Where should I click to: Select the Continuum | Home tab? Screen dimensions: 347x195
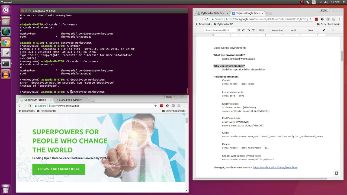click(x=35, y=100)
